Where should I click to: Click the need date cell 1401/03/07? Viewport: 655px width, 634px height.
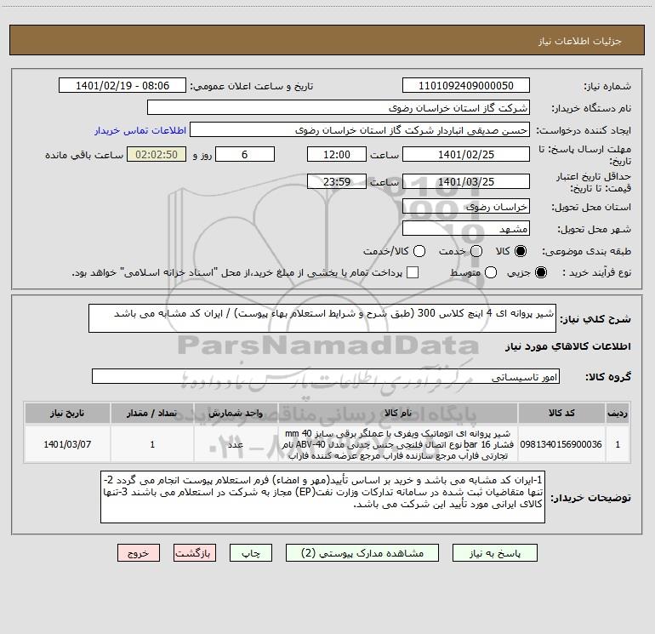(x=67, y=444)
